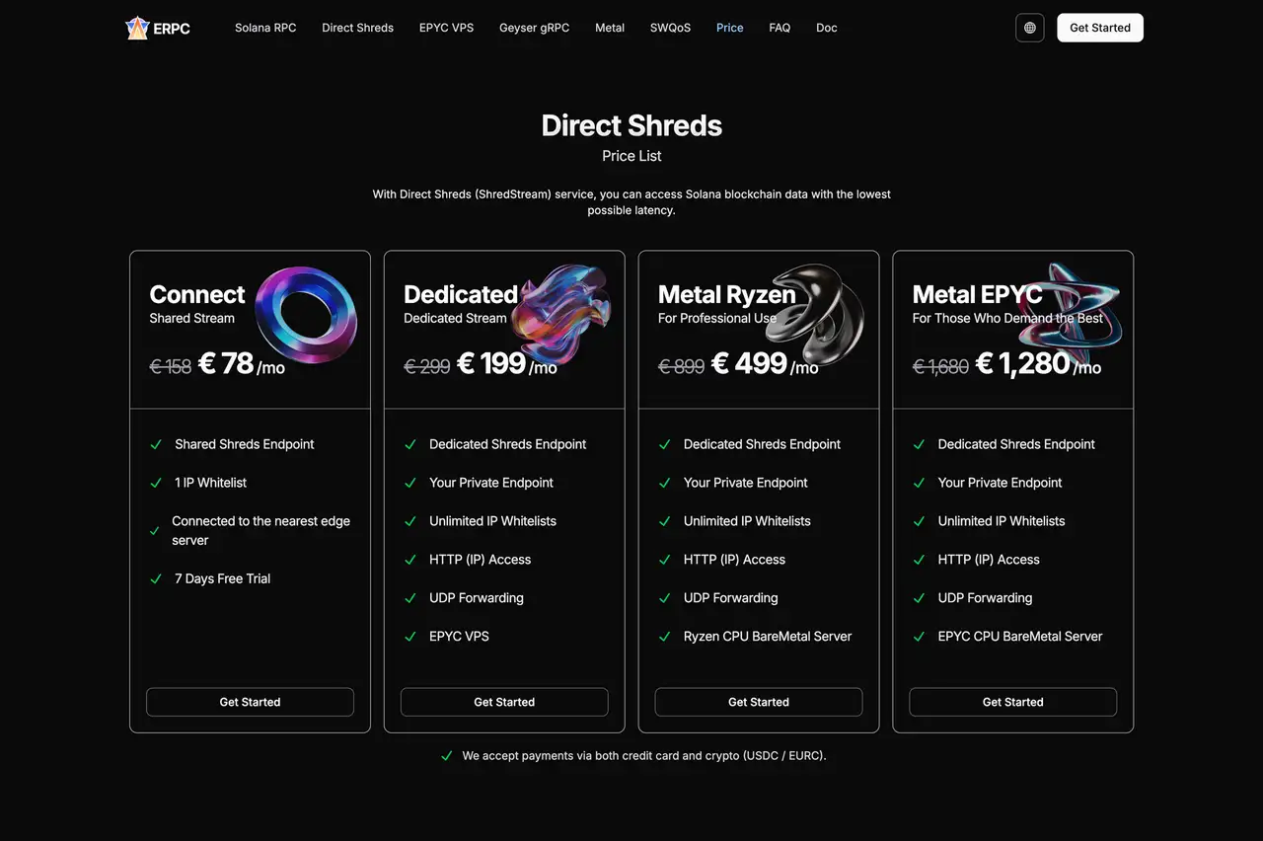Click Get Started under Connect plan
The image size is (1263, 841).
(250, 702)
